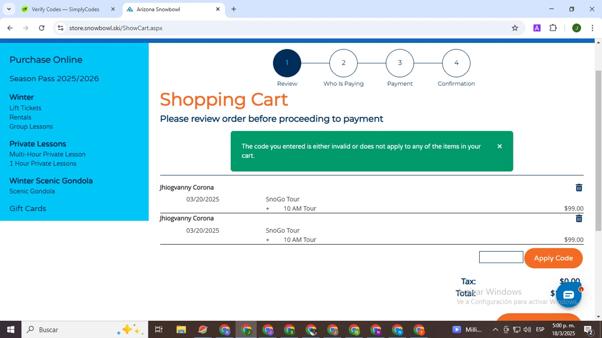Open the Winter Scenic Gondola heading
The width and height of the screenshot is (602, 338).
[51, 181]
